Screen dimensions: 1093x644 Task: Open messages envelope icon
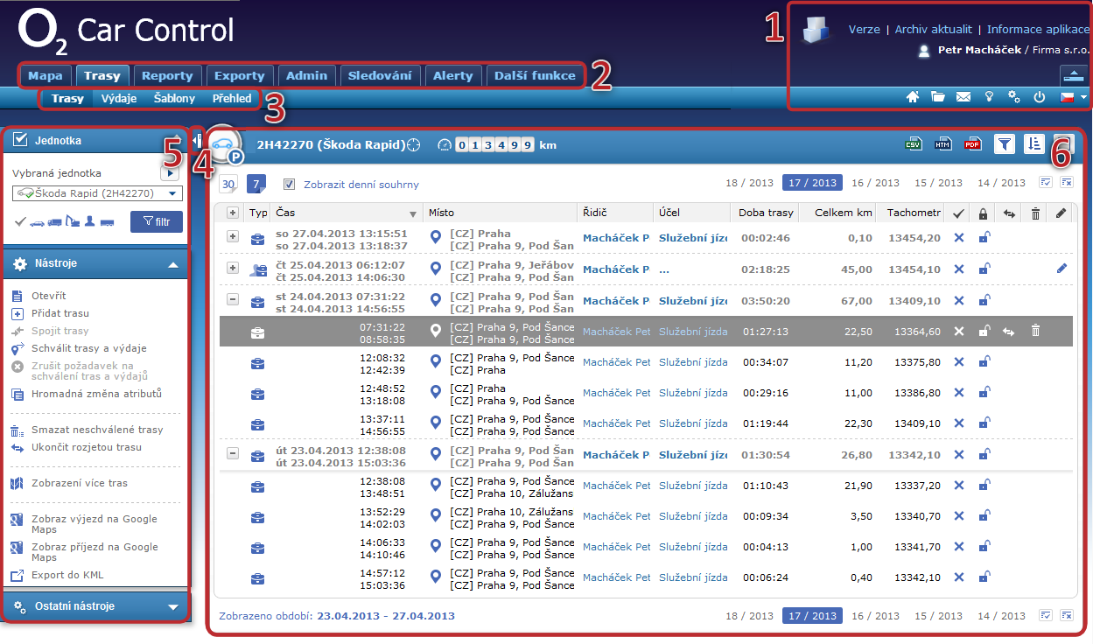coord(963,97)
